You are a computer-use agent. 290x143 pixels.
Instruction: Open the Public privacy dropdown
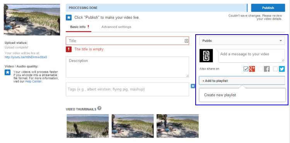tap(242, 41)
